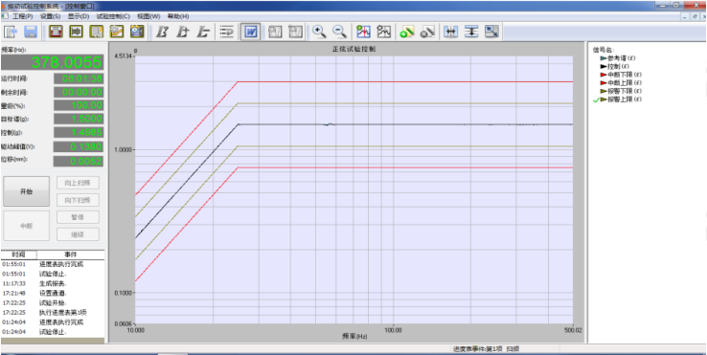707x355 pixels.
Task: Click the zoom out magnifier icon
Action: 339,32
